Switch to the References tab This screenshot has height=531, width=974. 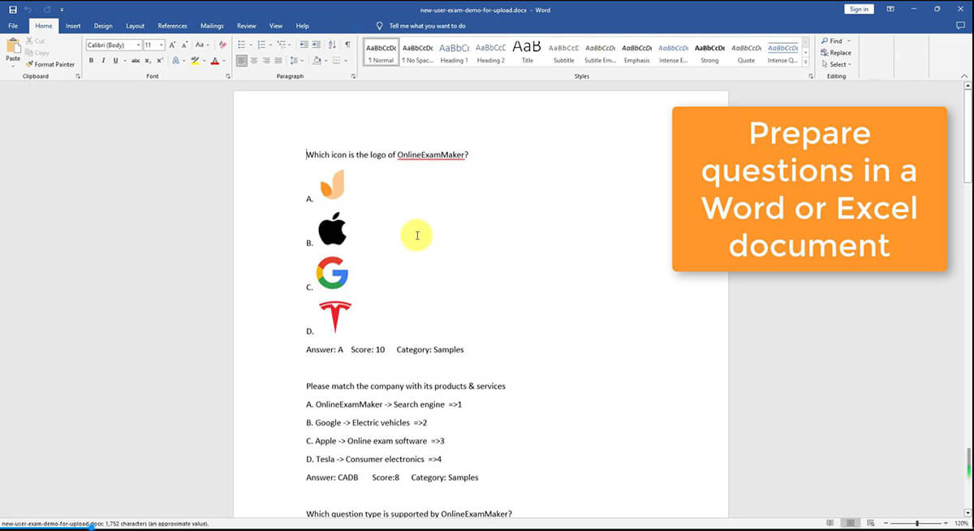172,26
